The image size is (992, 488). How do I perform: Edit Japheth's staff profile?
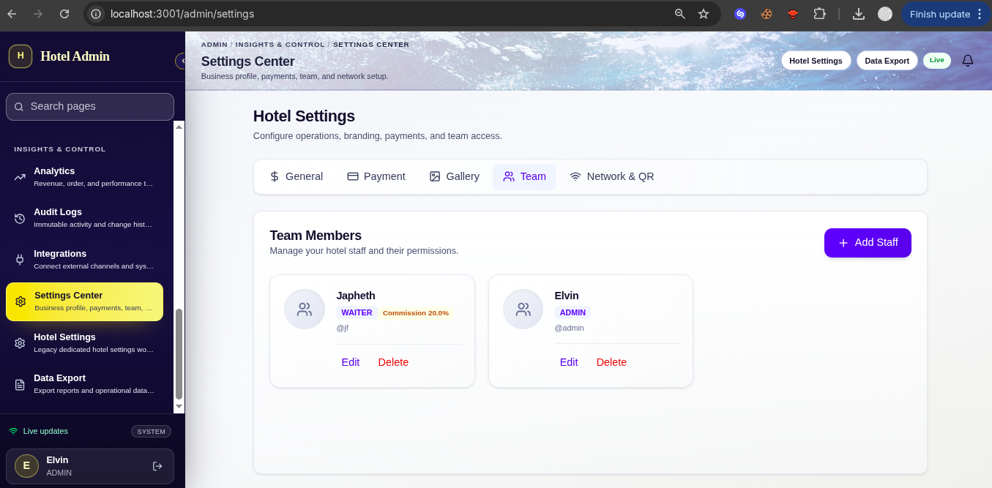click(x=351, y=362)
